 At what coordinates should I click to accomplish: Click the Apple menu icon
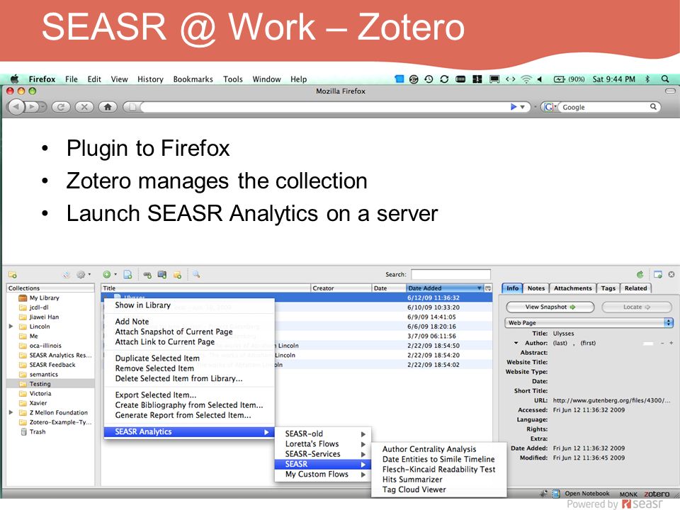pyautogui.click(x=14, y=79)
